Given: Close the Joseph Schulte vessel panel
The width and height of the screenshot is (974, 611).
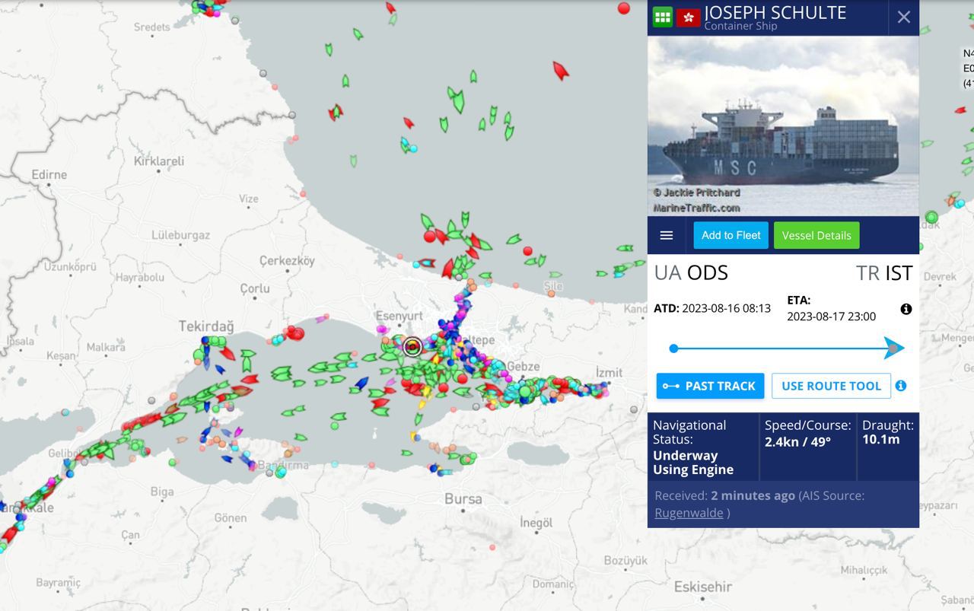Looking at the screenshot, I should (903, 17).
